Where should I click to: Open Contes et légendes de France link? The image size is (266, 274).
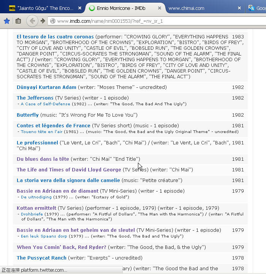tap(54, 126)
